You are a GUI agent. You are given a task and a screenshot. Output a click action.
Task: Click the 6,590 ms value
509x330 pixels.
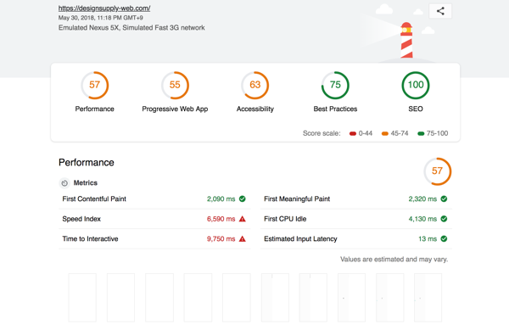coord(221,219)
